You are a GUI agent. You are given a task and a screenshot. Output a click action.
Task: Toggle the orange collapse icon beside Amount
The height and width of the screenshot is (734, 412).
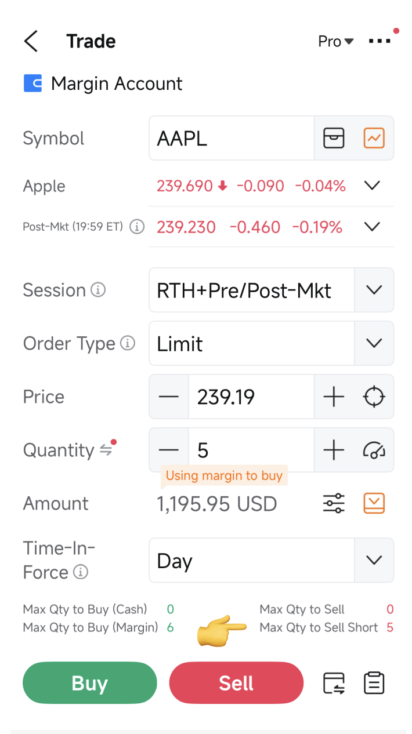click(374, 503)
